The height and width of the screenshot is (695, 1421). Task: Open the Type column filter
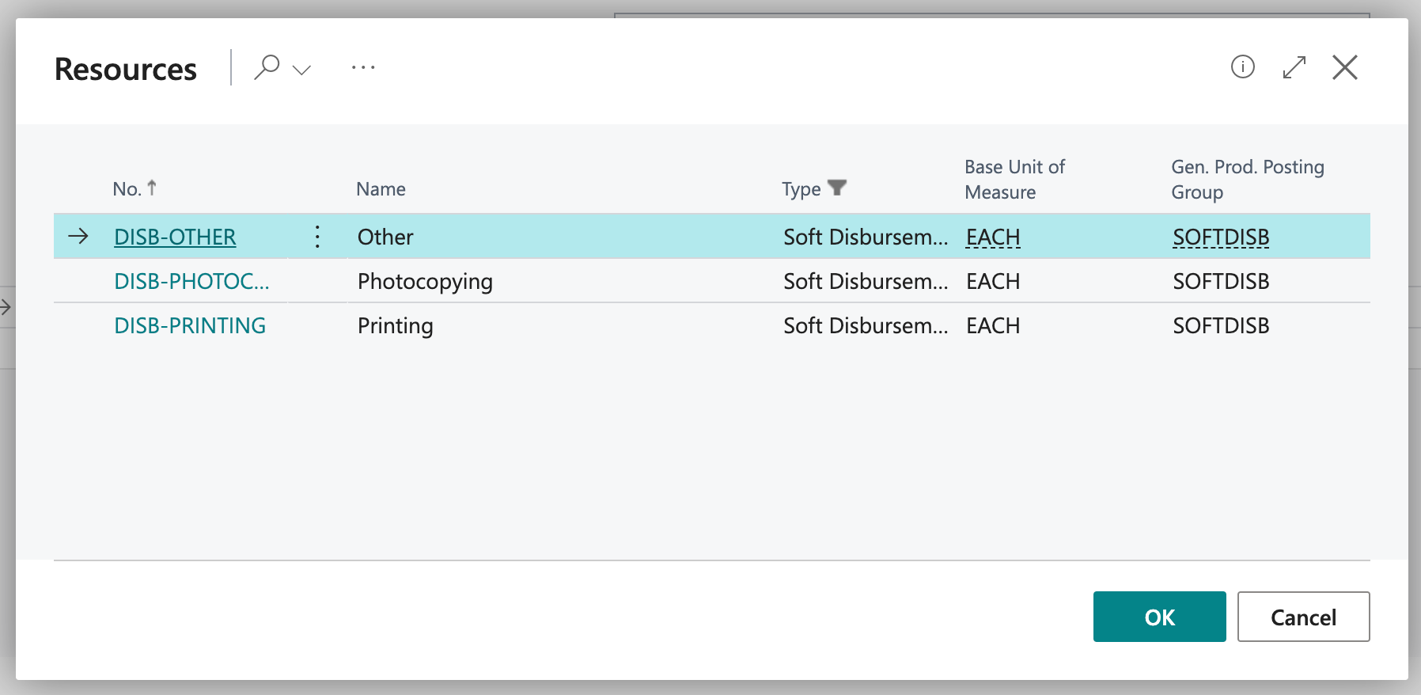(837, 188)
